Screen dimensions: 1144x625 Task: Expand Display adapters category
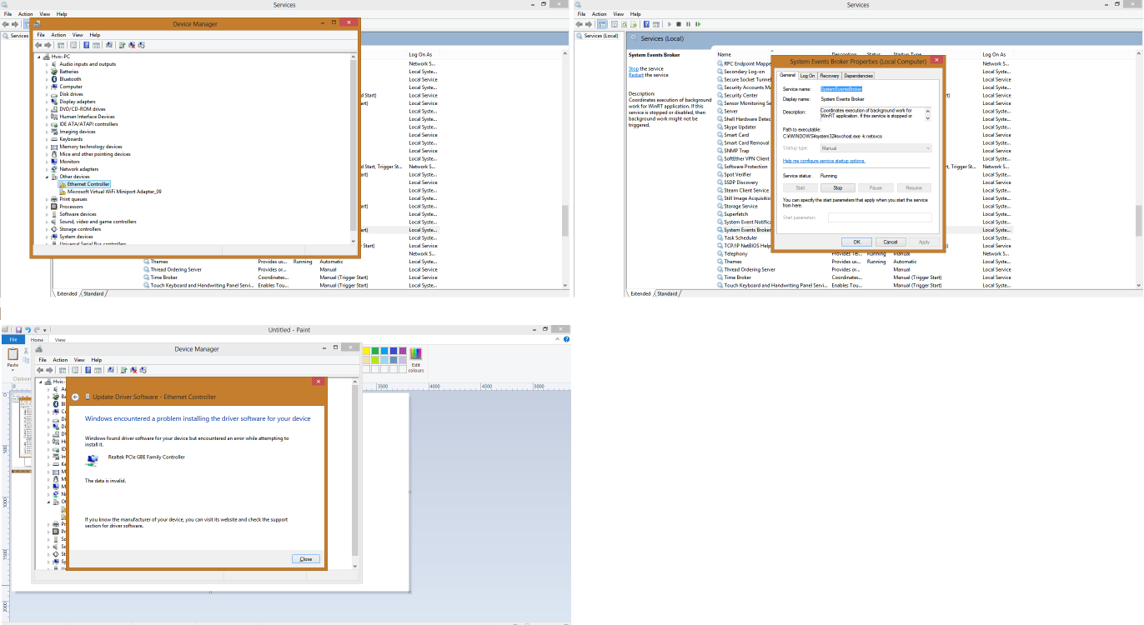[x=48, y=102]
